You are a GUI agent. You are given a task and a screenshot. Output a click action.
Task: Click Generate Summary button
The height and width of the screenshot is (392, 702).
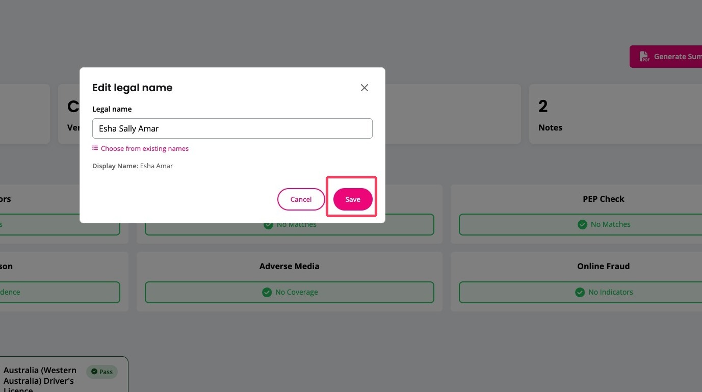pos(666,57)
